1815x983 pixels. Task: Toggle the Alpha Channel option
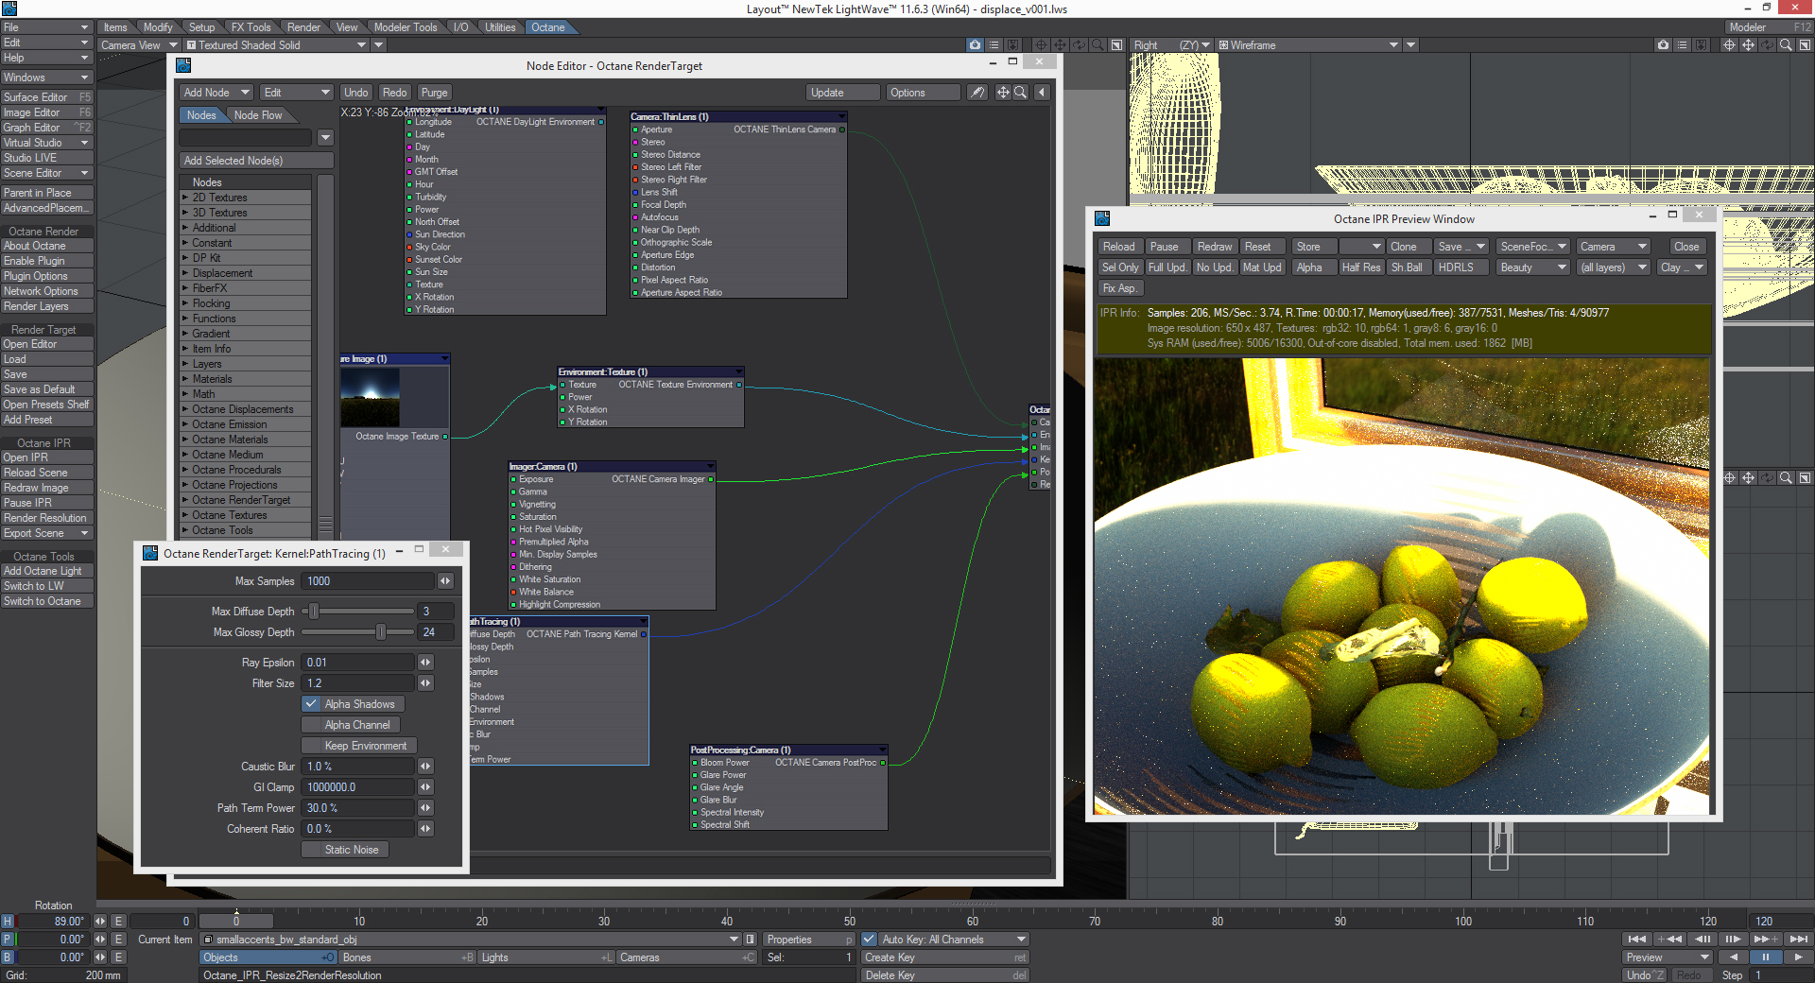pyautogui.click(x=350, y=725)
